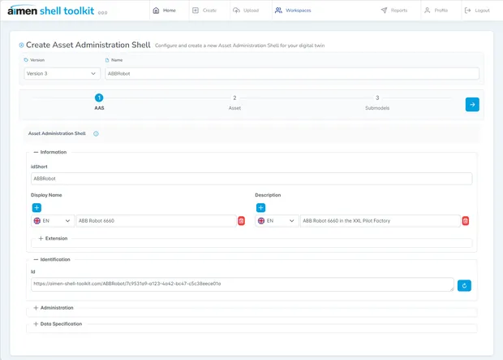Add a new Description language entry
Image resolution: width=503 pixels, height=360 pixels.
[x=260, y=208]
